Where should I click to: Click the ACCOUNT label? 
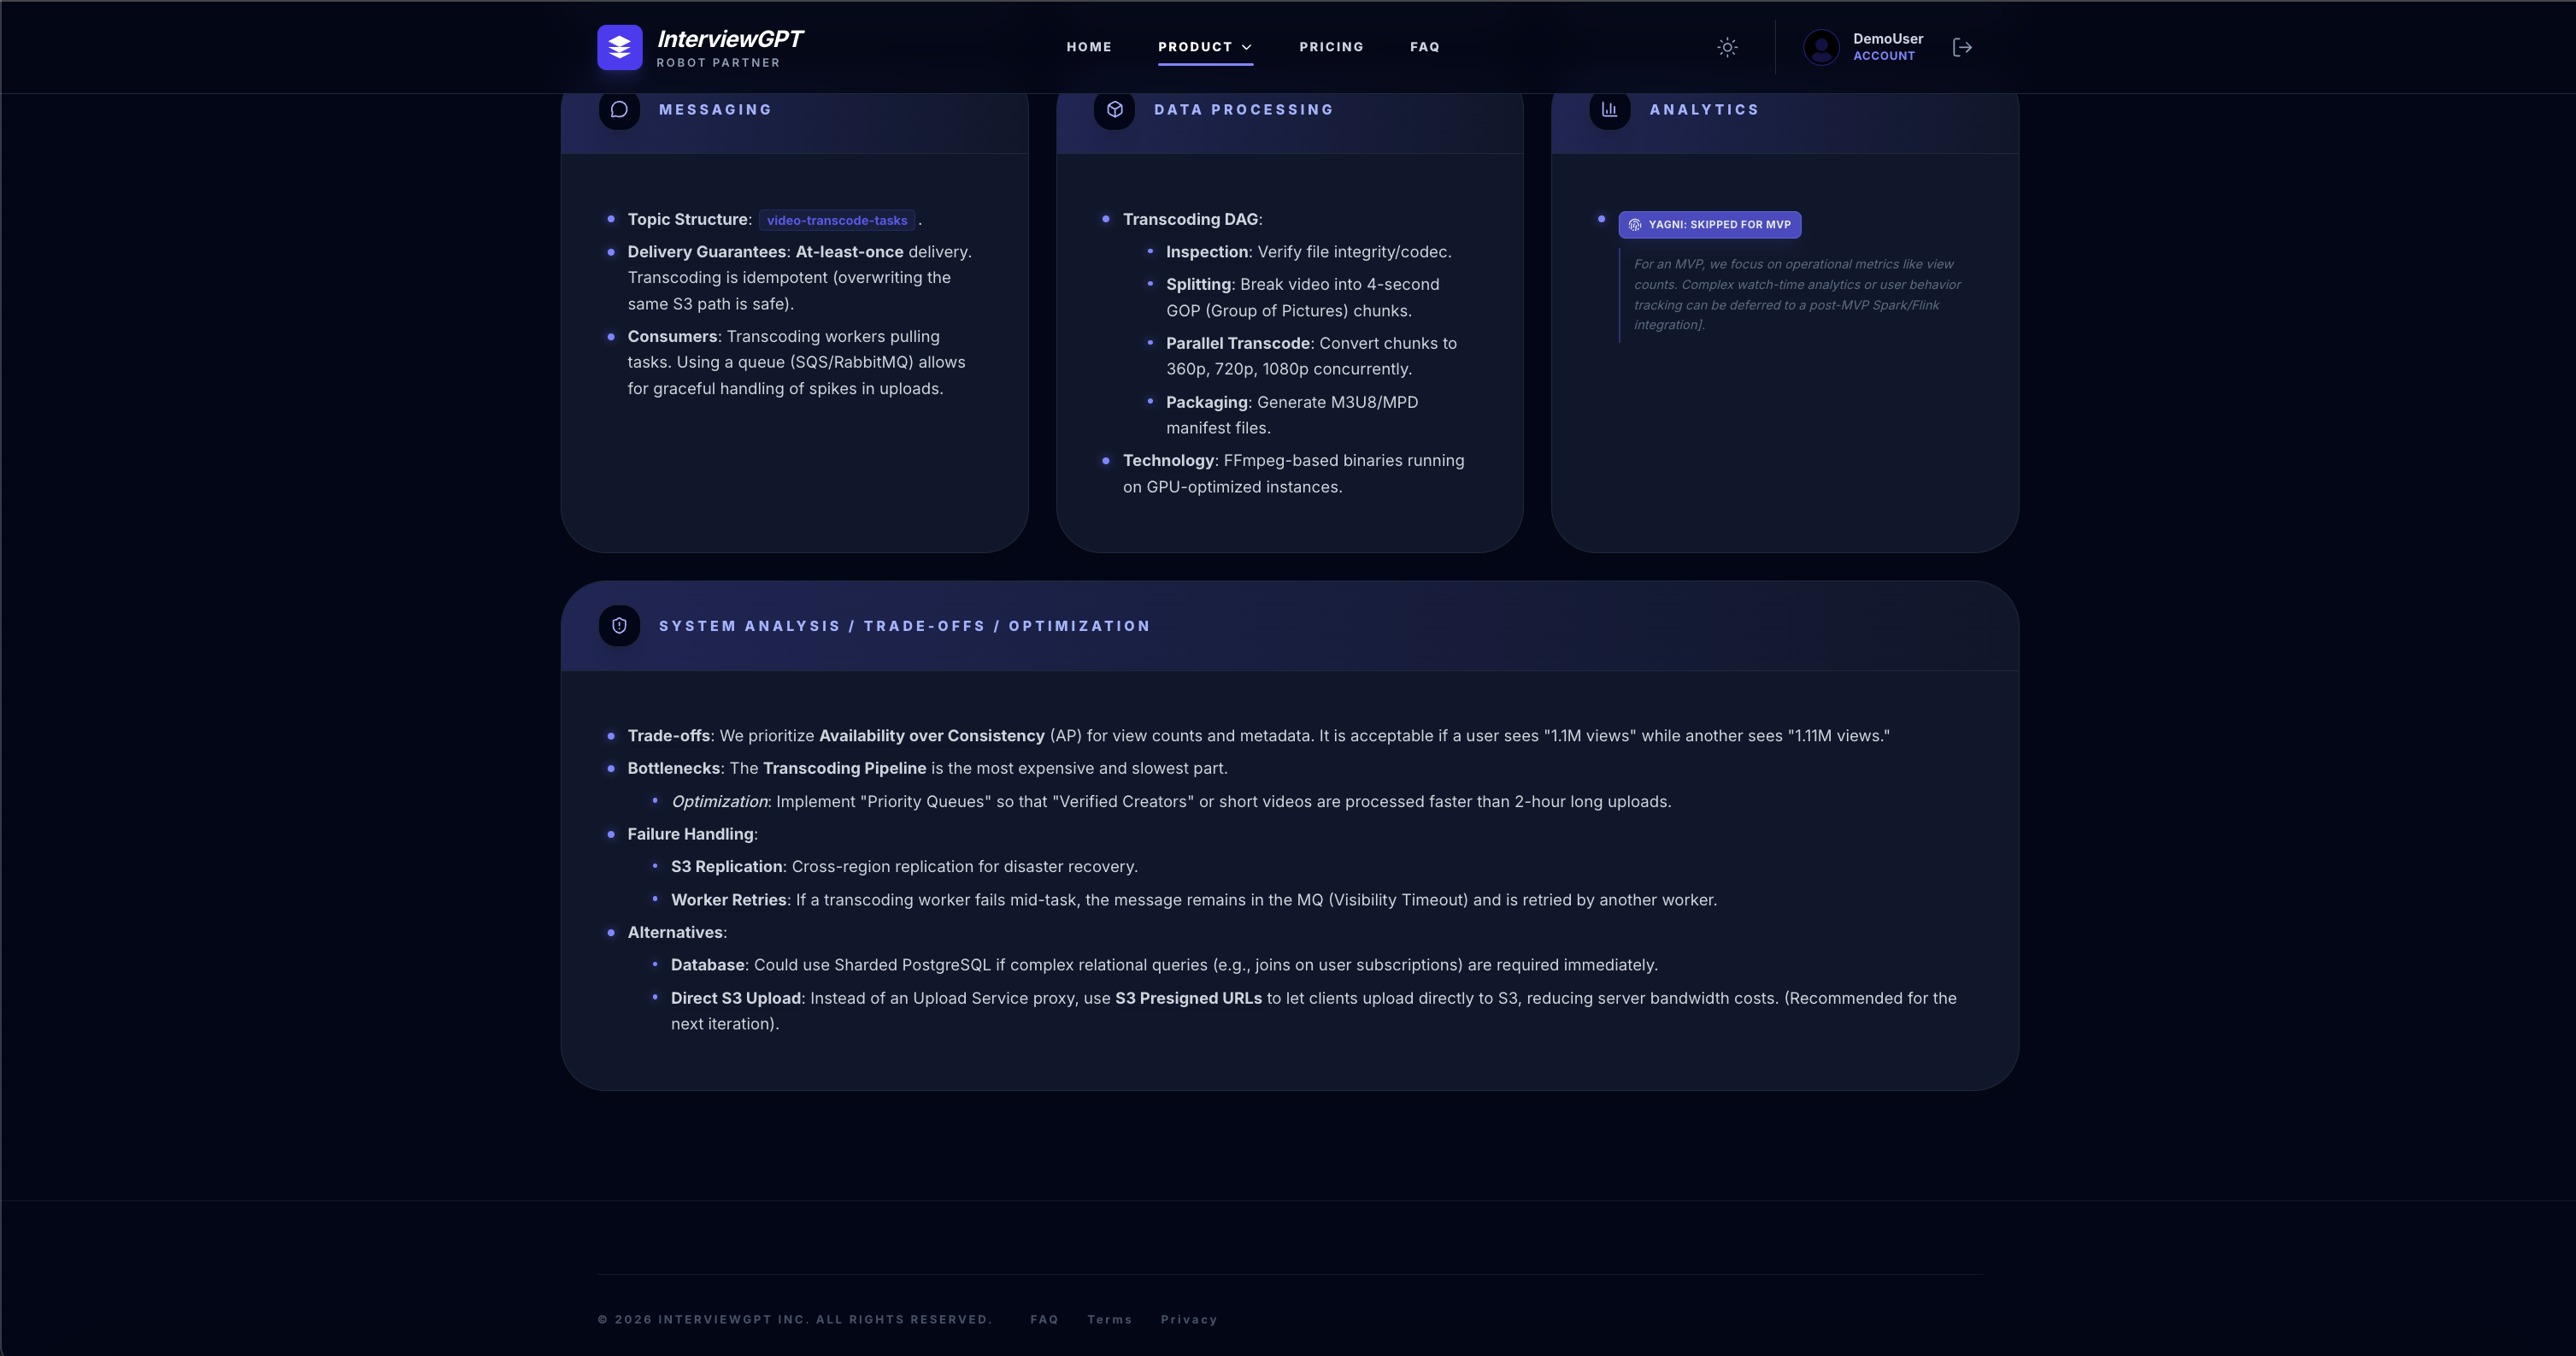click(x=1885, y=56)
